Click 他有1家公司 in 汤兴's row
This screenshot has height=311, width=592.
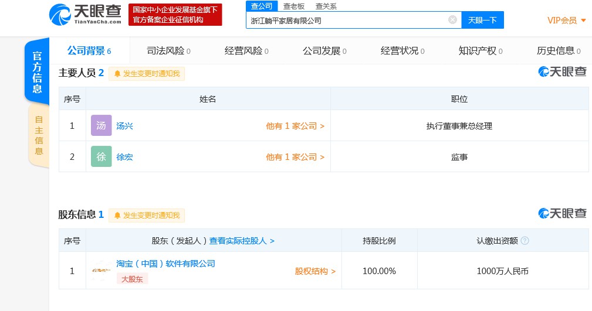295,126
